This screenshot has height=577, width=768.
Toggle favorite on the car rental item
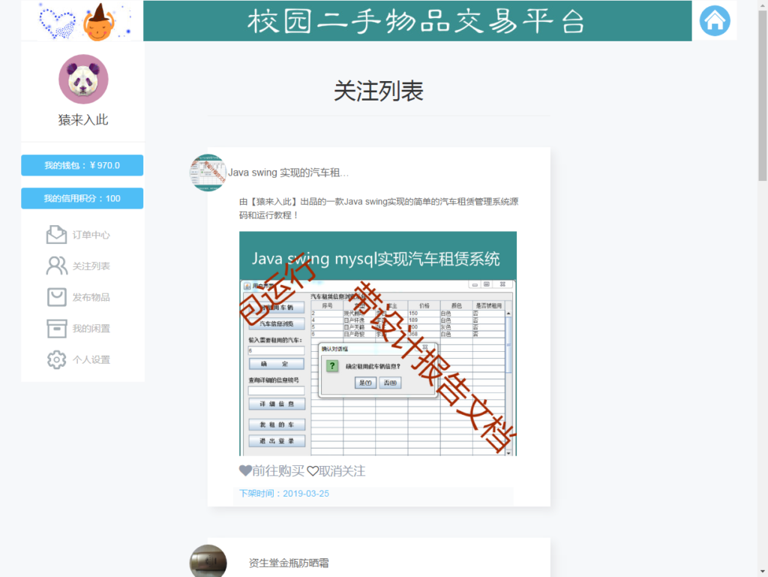click(245, 470)
